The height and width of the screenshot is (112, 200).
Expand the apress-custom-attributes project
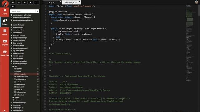[12, 15]
